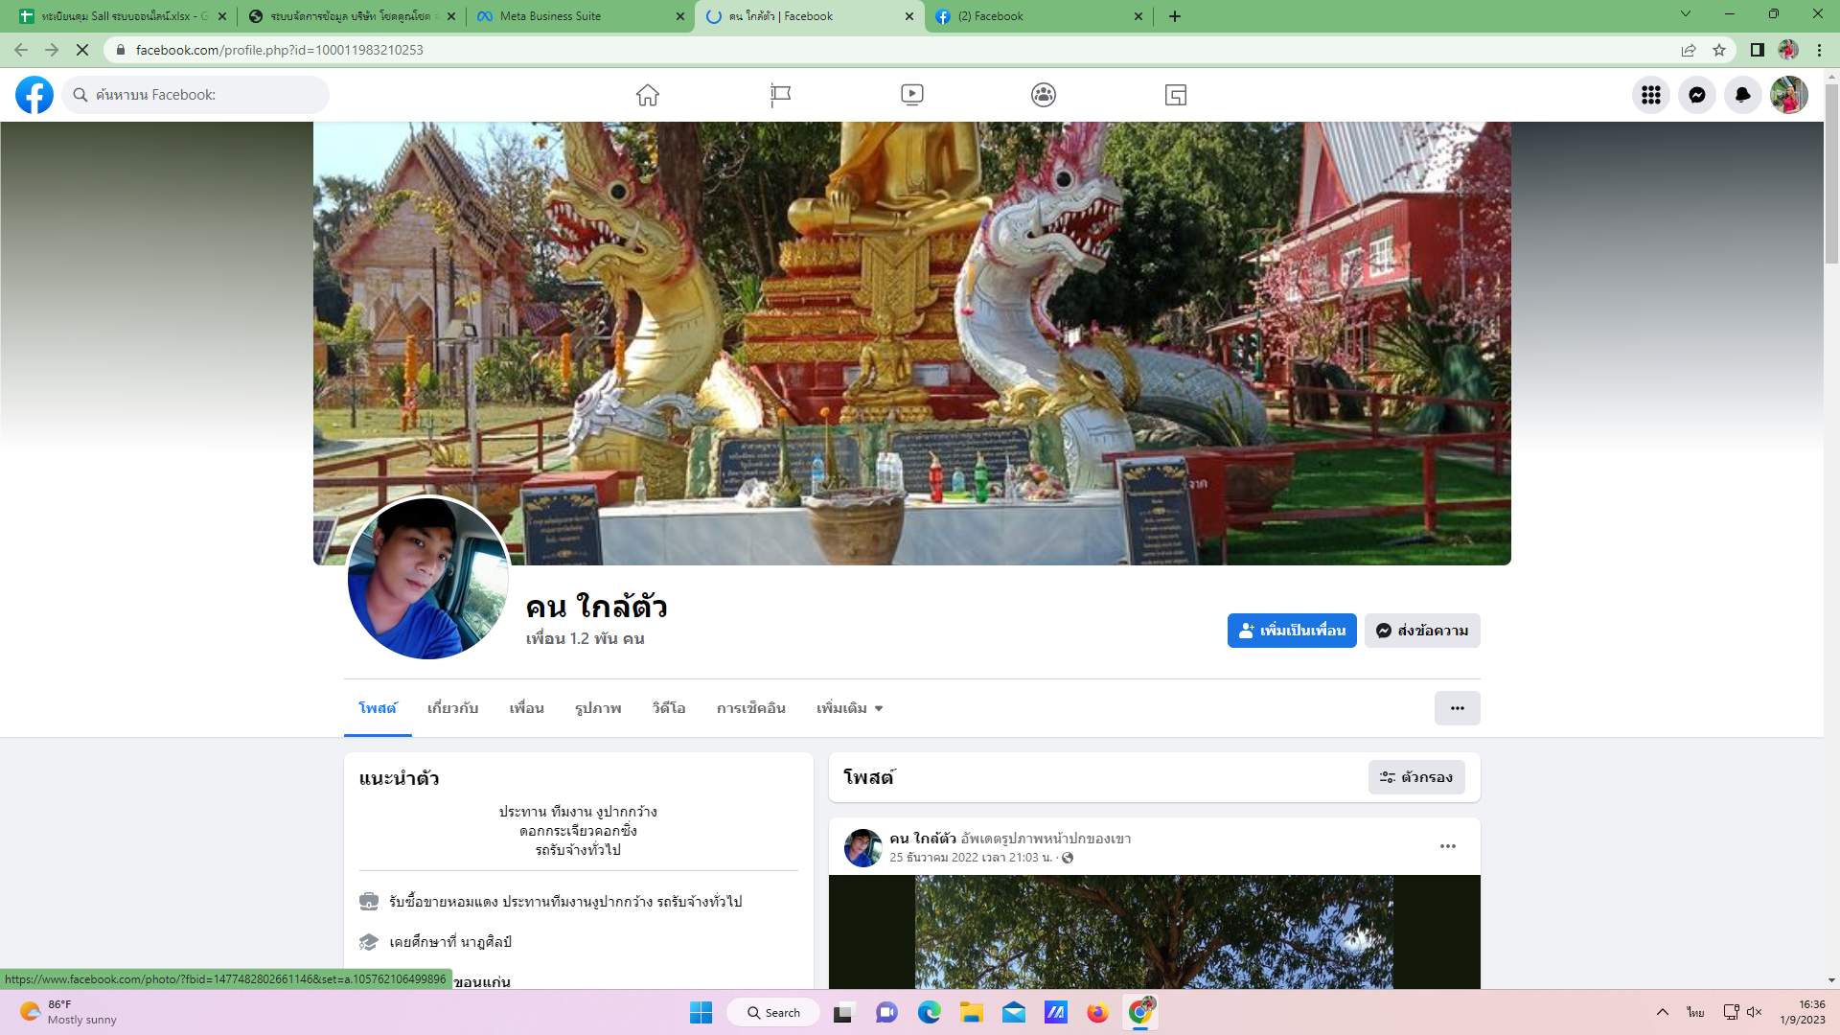Open the ตัวกรอง posts filter
This screenshot has height=1035, width=1840.
tap(1415, 777)
